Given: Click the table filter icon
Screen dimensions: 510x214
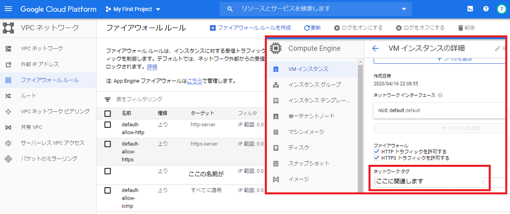Looking at the screenshot, I should (x=108, y=99).
